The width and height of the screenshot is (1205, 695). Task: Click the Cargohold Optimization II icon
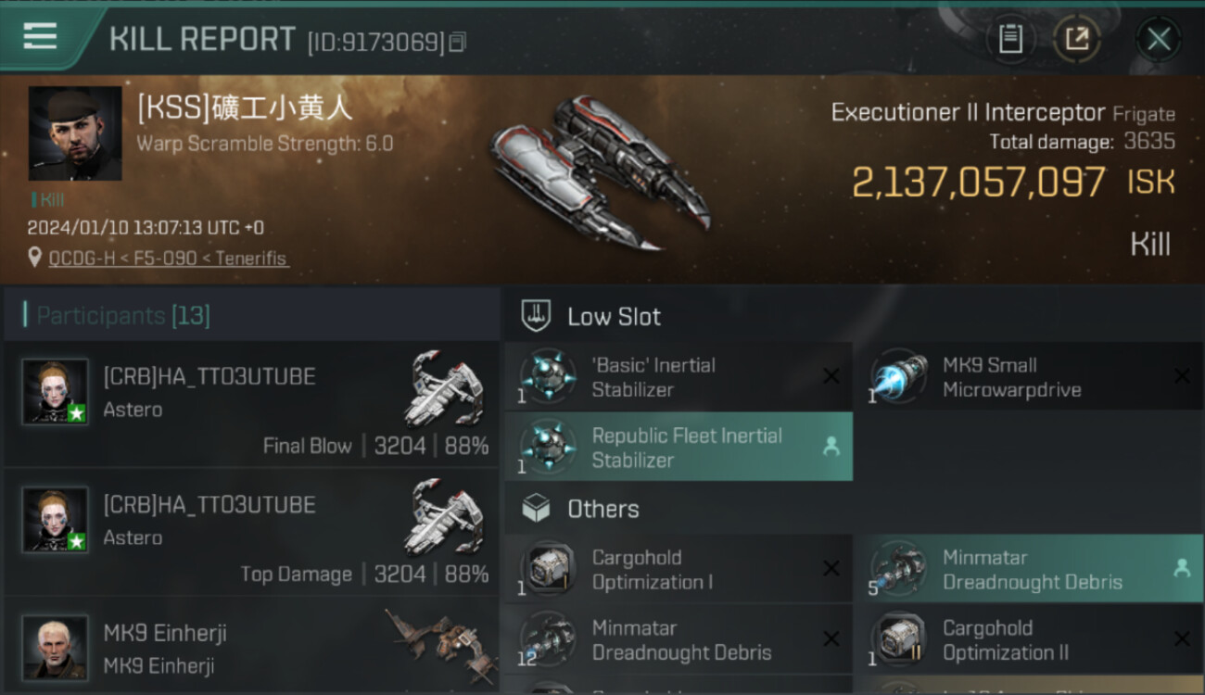(898, 639)
